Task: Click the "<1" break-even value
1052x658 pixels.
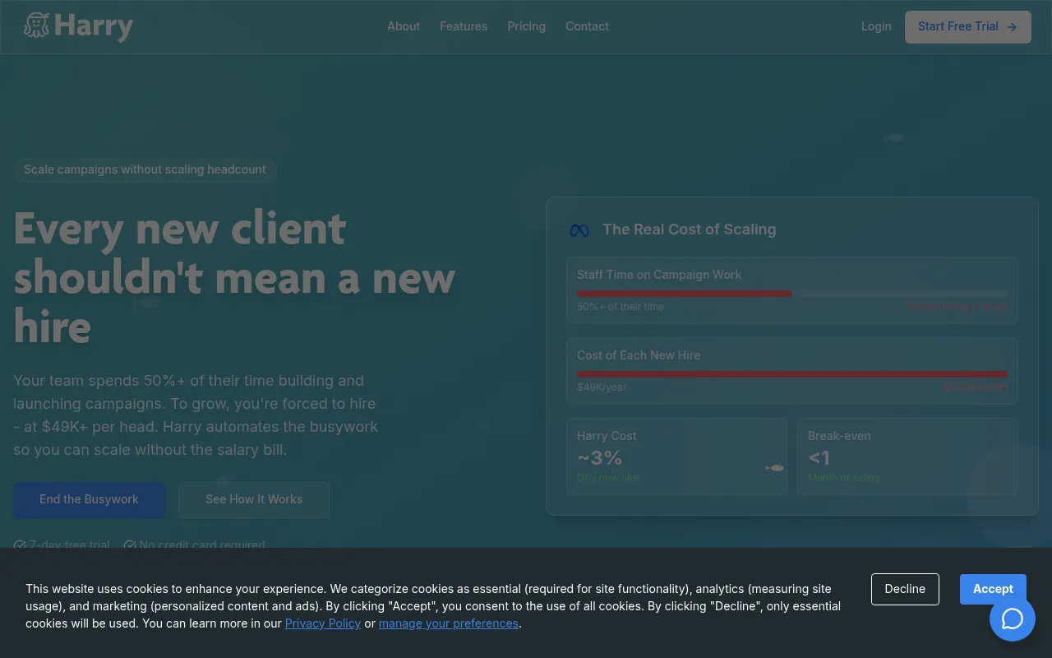Action: [819, 457]
